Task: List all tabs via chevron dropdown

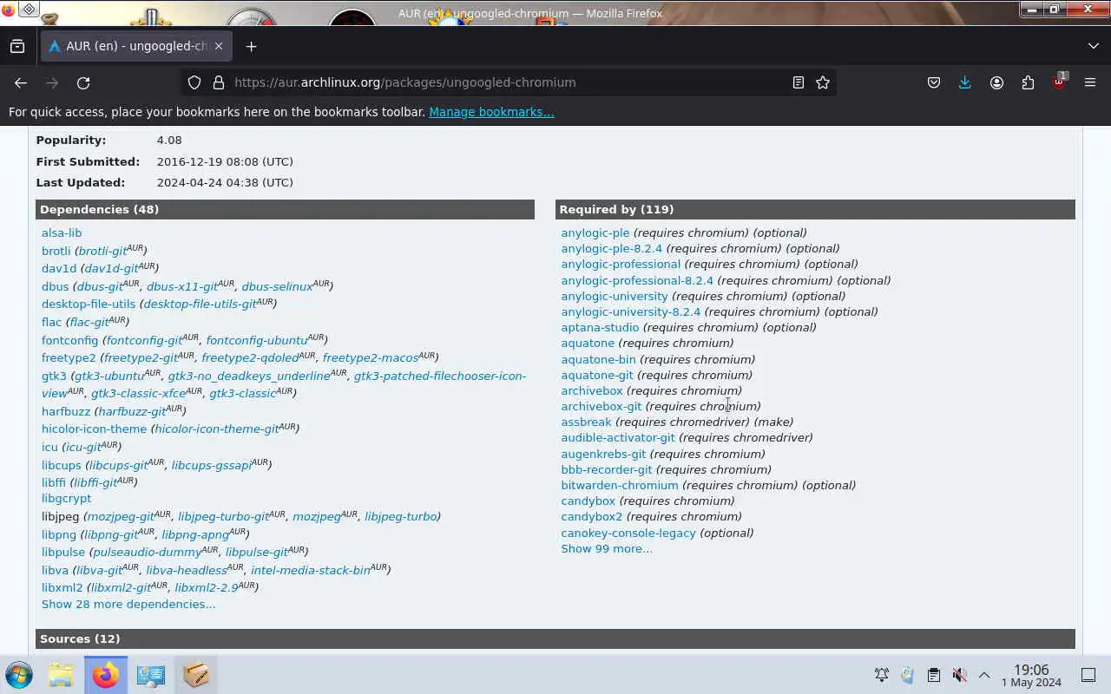Action: [x=1093, y=46]
